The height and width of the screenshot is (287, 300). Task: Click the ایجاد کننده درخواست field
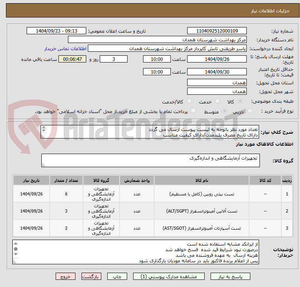point(167,49)
